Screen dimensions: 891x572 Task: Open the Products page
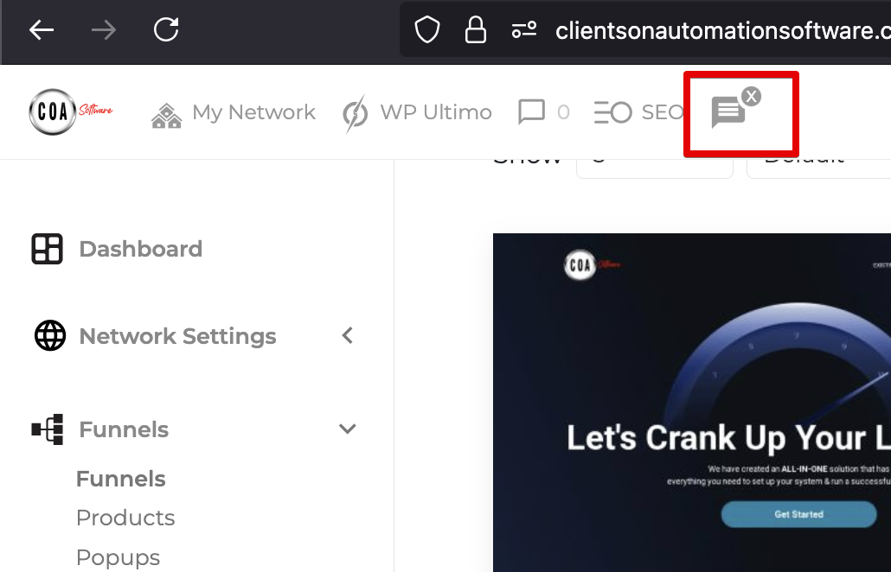click(125, 518)
